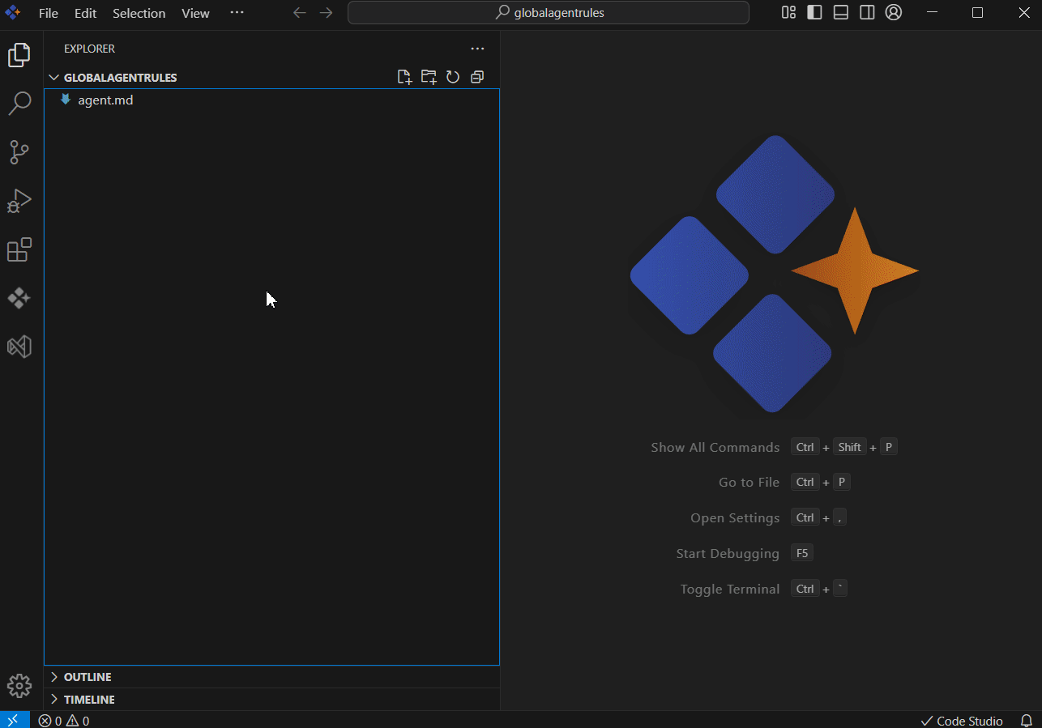Collapse all folders in Explorer

[x=477, y=77]
